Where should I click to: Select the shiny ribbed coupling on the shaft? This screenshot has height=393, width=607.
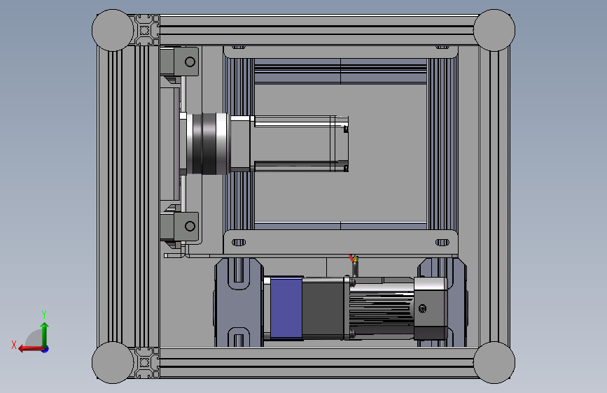point(208,144)
